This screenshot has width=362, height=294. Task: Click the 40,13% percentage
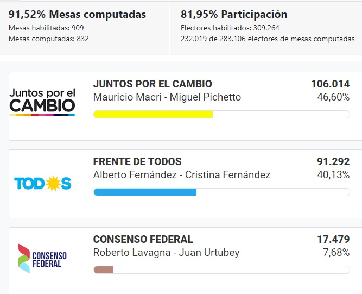(333, 175)
